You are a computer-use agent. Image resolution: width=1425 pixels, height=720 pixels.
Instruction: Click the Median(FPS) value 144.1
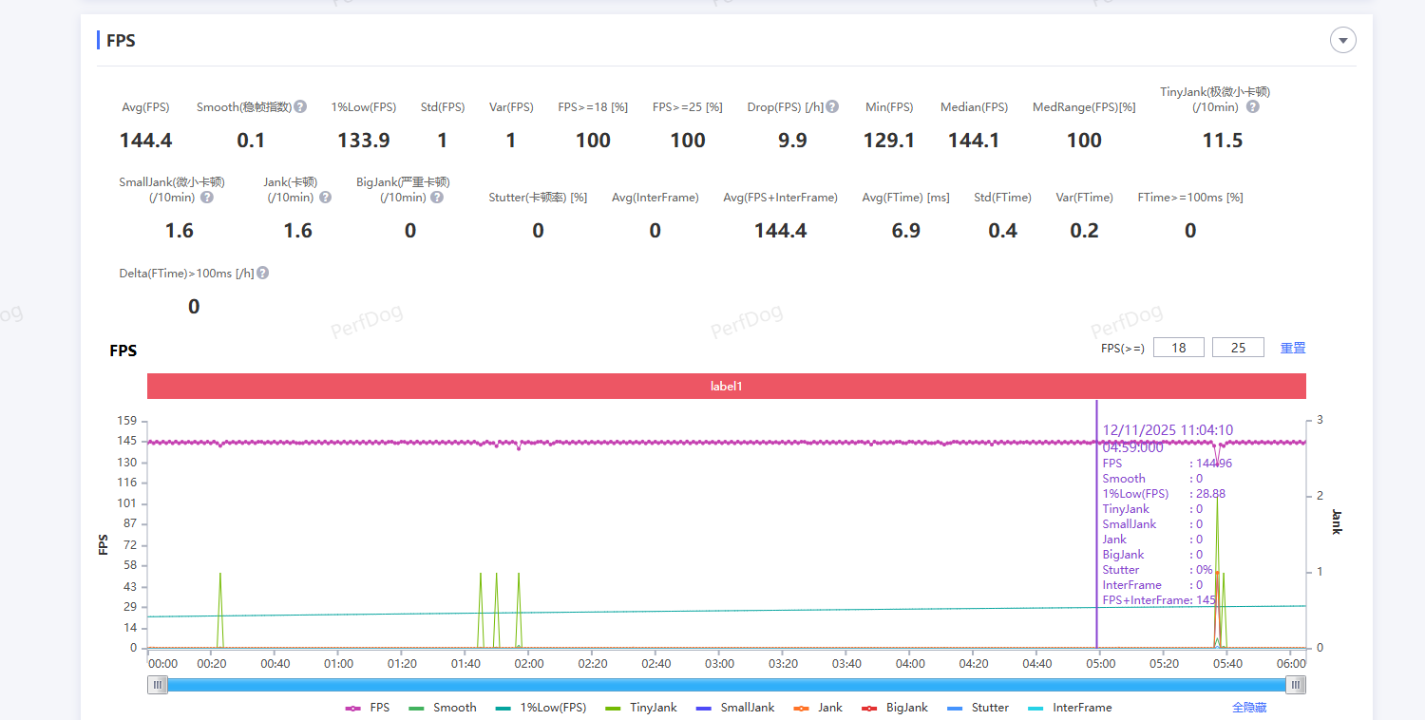pos(974,141)
